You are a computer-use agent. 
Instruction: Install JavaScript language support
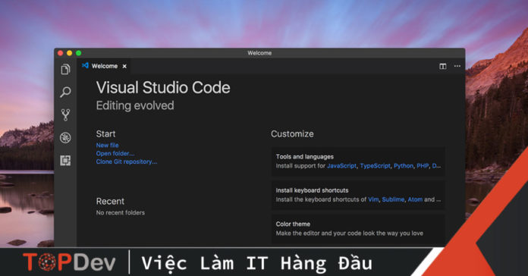[x=342, y=165]
